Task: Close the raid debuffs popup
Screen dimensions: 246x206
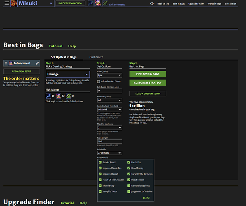Action: click(x=146, y=198)
